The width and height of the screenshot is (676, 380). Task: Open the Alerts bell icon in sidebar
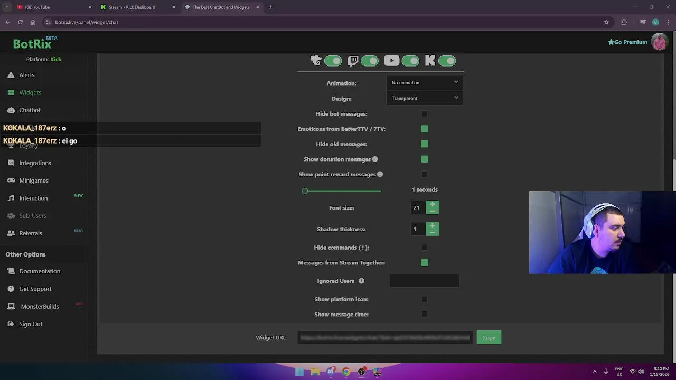pyautogui.click(x=11, y=75)
